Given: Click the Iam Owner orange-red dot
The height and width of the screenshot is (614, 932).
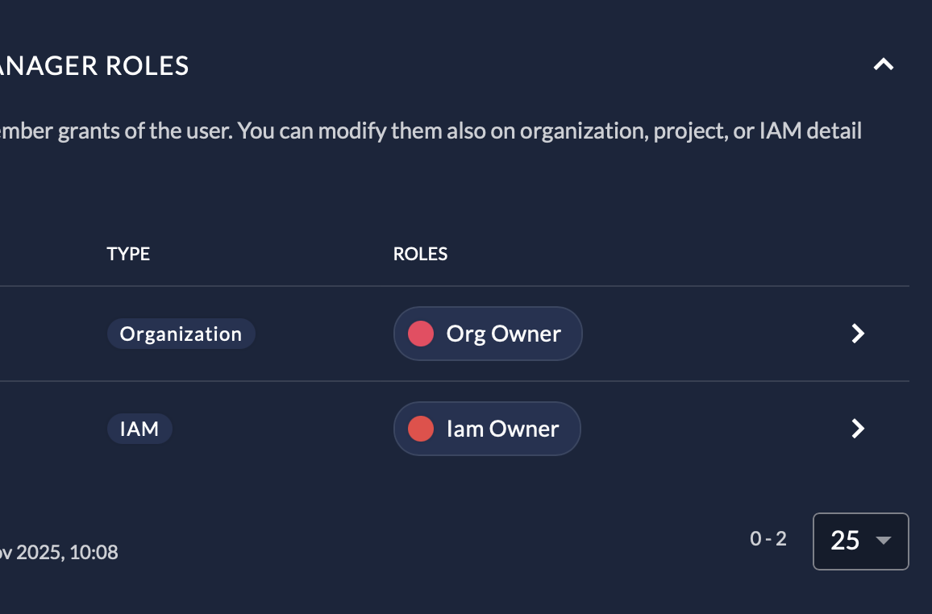Looking at the screenshot, I should (421, 429).
